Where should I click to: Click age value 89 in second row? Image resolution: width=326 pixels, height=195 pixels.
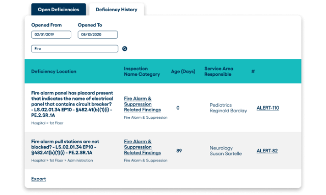pos(179,151)
